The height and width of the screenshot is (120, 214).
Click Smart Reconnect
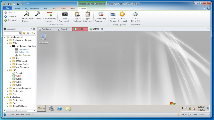pos(122,17)
